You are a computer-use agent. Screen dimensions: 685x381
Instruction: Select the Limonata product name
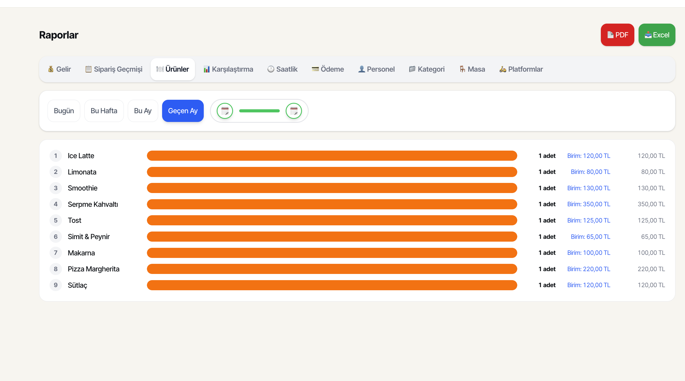(x=82, y=172)
